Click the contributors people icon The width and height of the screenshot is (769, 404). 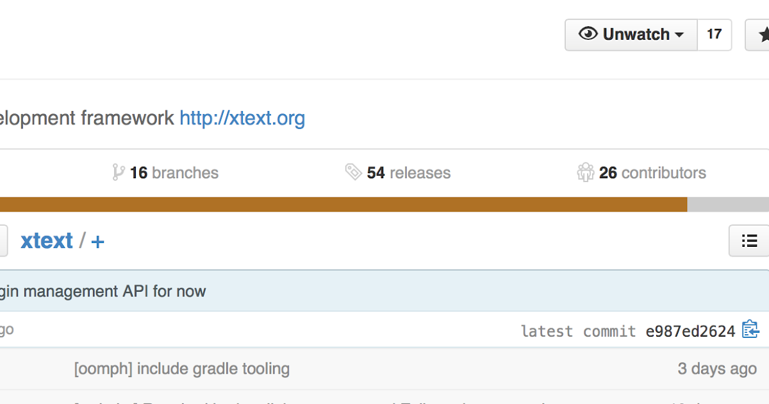coord(585,173)
